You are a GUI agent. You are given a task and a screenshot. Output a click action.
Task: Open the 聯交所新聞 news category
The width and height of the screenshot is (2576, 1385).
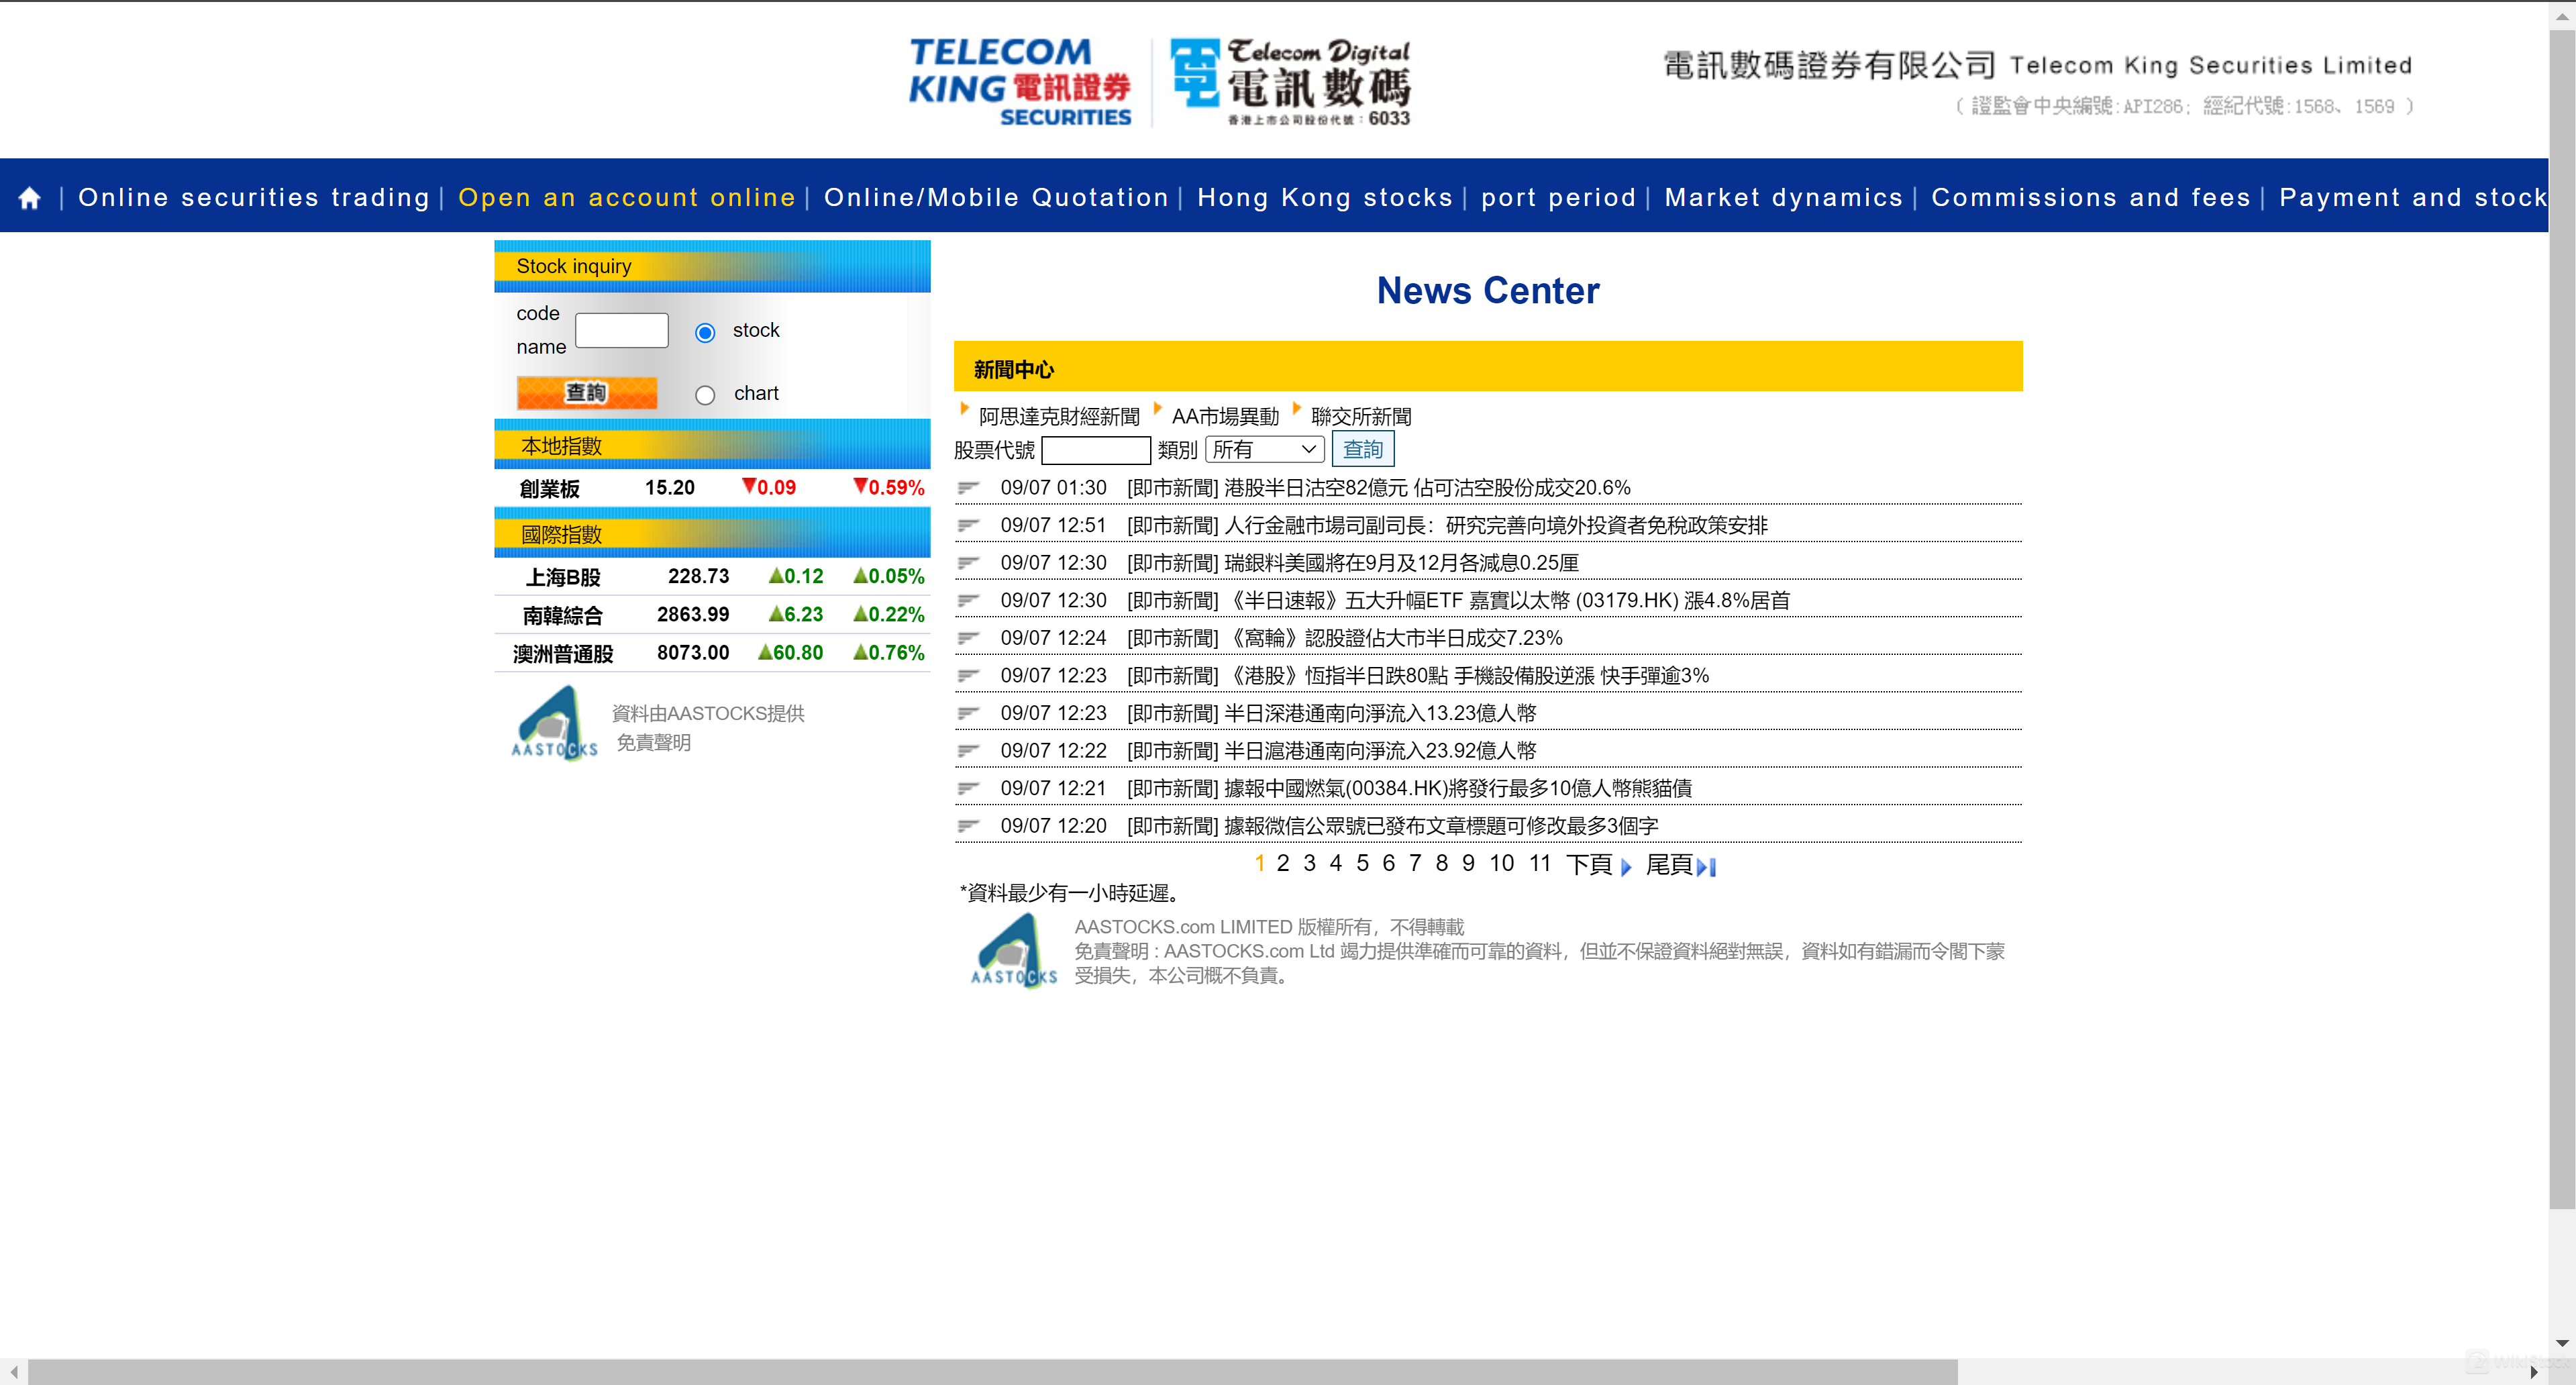(x=1360, y=416)
